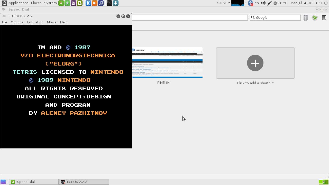Click the network connection plug icon
The image size is (329, 185).
269,3
